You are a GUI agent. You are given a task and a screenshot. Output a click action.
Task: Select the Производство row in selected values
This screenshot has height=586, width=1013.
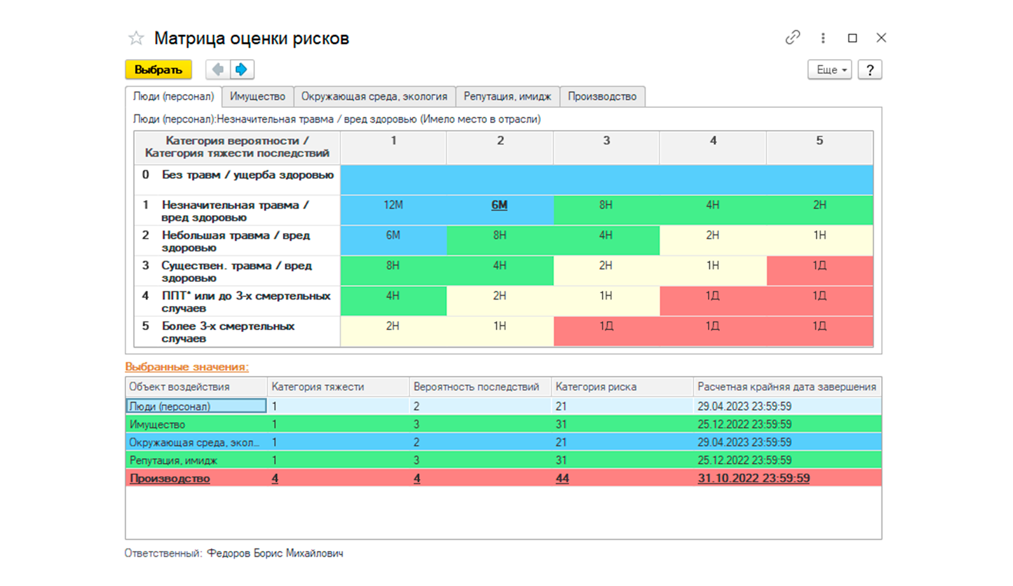click(x=170, y=479)
